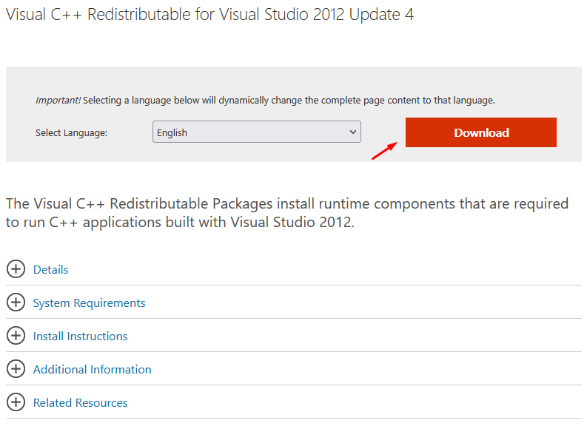Click the red arrow pointing at Download
Viewport: 587px width, 426px height.
point(384,152)
